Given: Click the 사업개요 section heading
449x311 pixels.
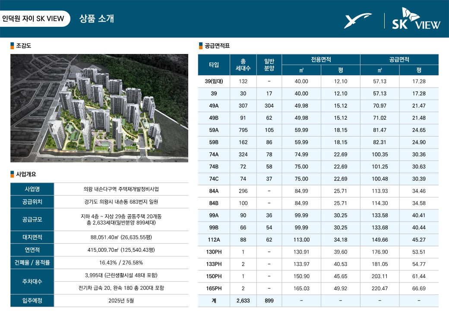Looking at the screenshot, I should click(x=26, y=174).
